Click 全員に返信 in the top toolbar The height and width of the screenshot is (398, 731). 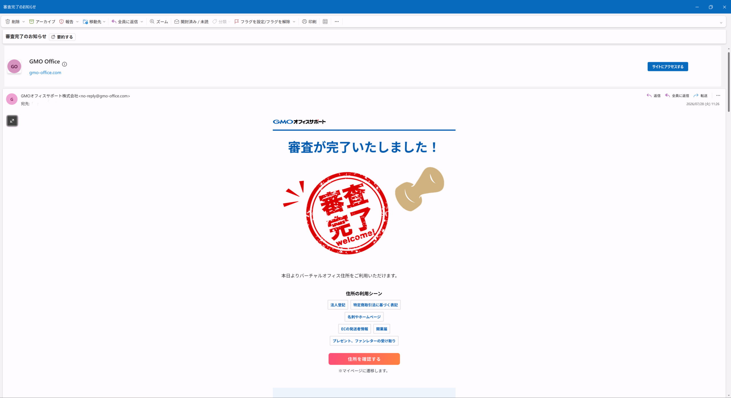[x=125, y=22]
